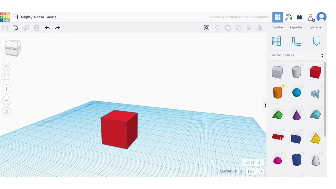Viewport: 336px width, 189px height.
Task: Click the Tinkercad logo
Action: (x=5, y=17)
